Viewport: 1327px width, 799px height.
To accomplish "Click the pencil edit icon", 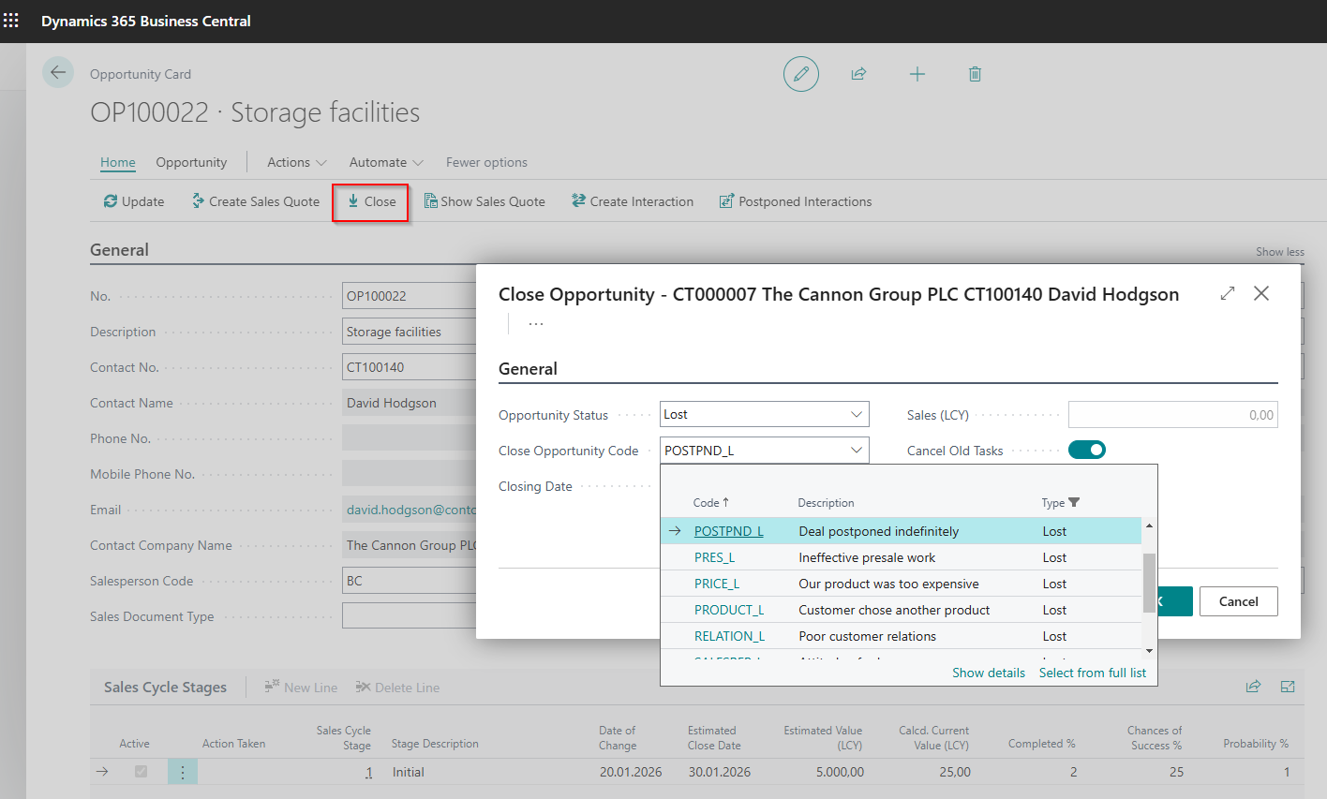I will 801,74.
